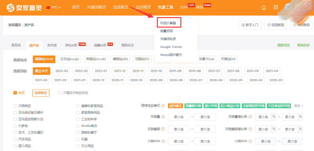Toggle the 中文 checkbox
The image size is (314, 151).
[15, 93]
